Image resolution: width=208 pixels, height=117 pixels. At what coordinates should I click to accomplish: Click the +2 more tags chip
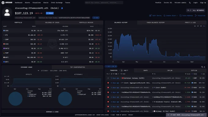96,18
